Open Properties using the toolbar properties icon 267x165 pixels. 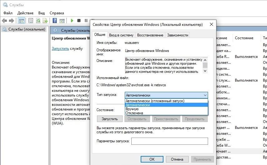31,21
